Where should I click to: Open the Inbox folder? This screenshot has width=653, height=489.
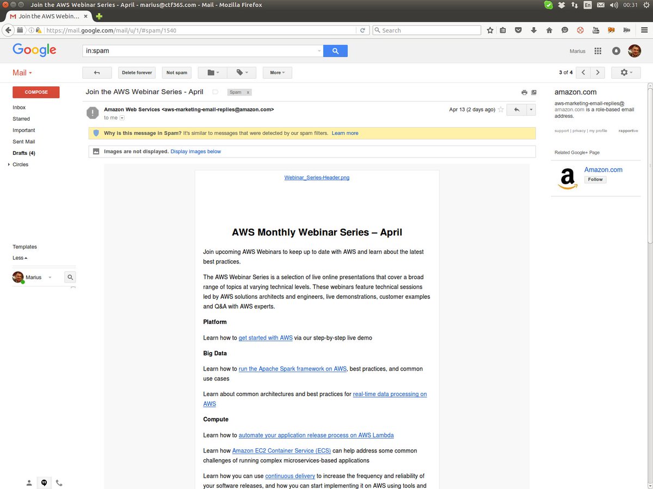click(x=19, y=108)
